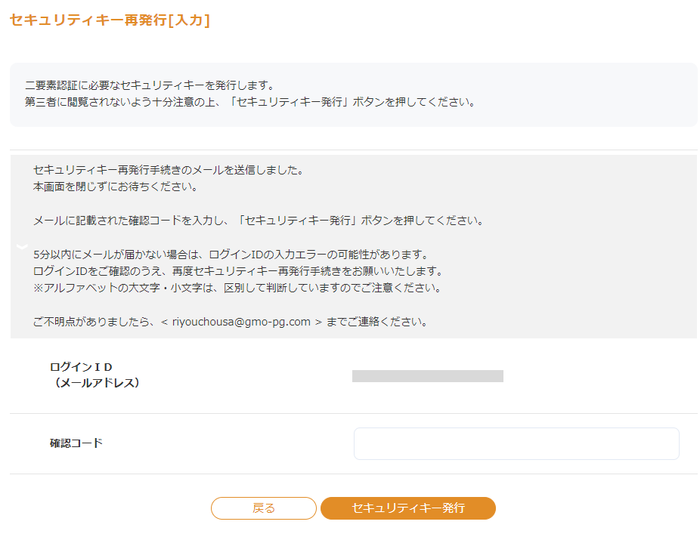700x537 pixels.
Task: Click the 戻る button
Action: 263,508
